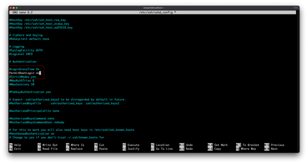Maximize the terminal with green button
Image resolution: width=308 pixels, height=164 pixels.
[17, 8]
